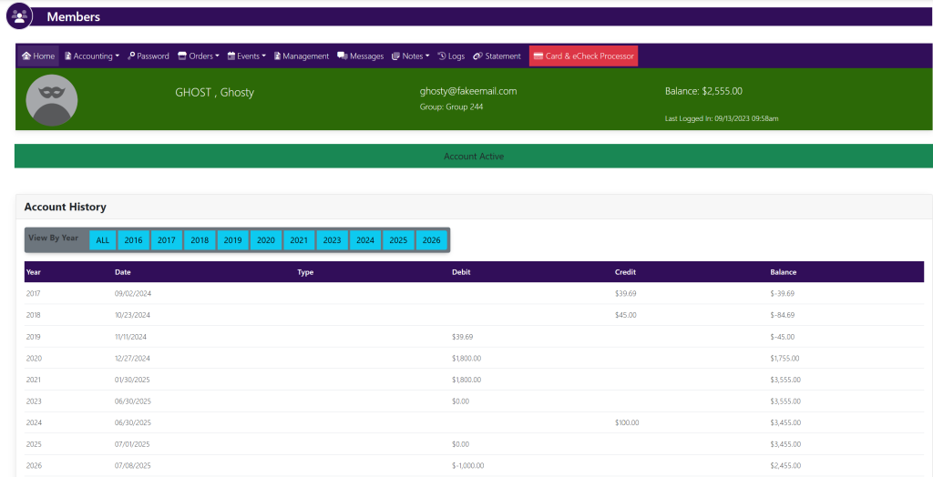Click the Password key icon
The width and height of the screenshot is (933, 477).
(132, 56)
